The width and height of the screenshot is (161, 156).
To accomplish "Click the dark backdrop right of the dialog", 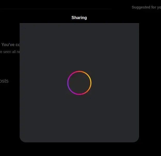I will coord(150,82).
